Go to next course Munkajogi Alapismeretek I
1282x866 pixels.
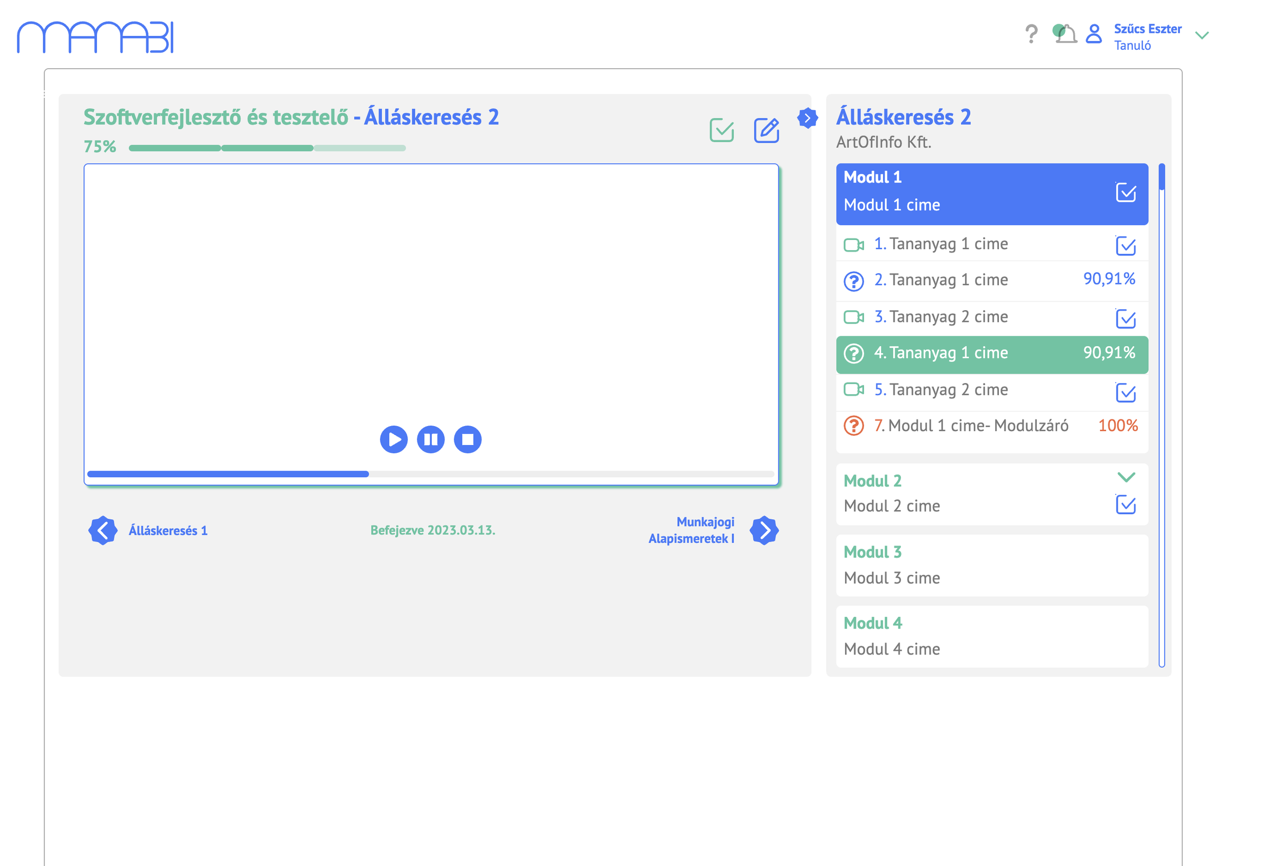764,531
